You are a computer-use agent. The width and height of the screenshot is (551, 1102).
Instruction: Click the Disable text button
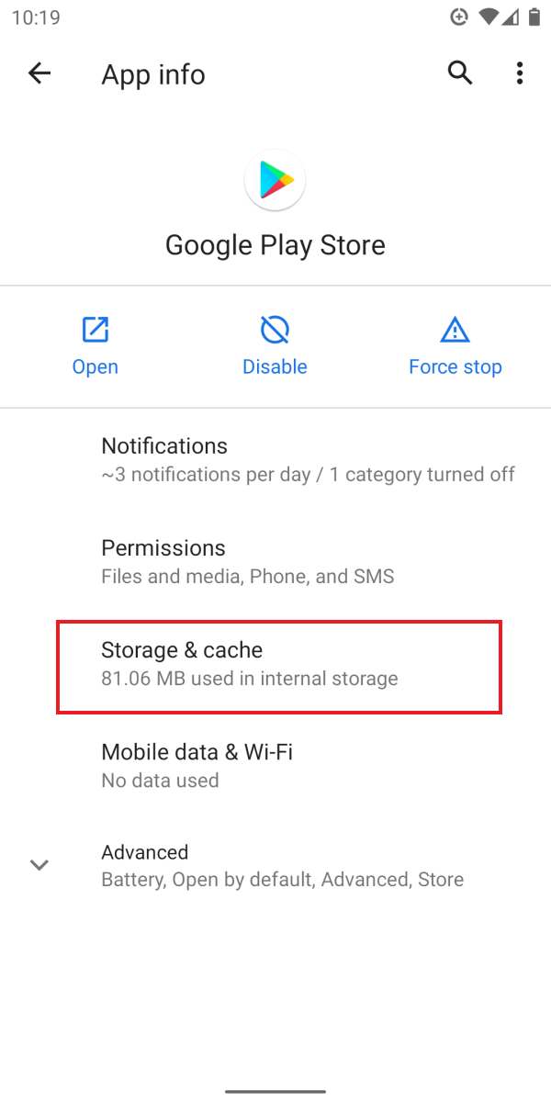[275, 366]
